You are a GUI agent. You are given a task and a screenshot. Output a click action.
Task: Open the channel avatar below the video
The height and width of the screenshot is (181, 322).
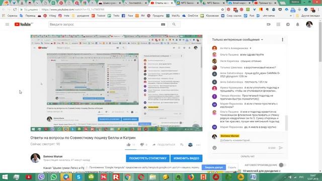pyautogui.click(x=35, y=158)
